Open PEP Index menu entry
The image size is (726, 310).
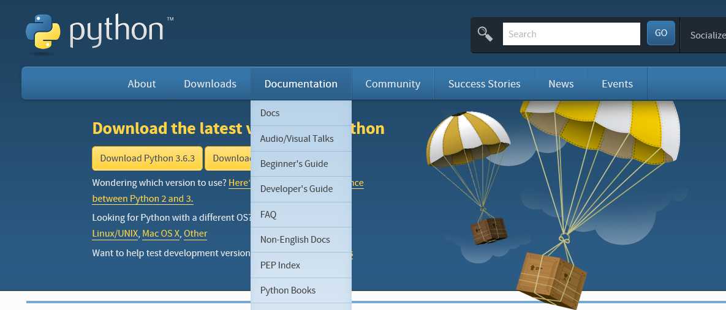pos(301,265)
